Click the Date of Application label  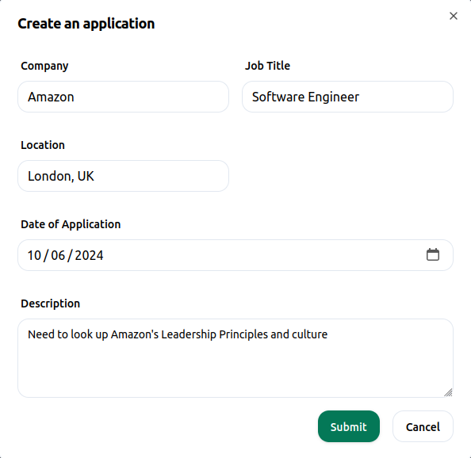[71, 224]
